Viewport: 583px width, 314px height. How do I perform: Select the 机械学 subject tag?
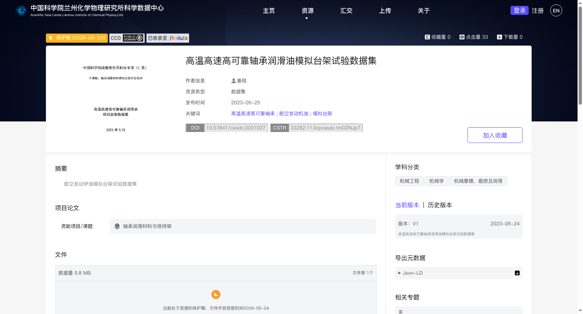pyautogui.click(x=437, y=181)
